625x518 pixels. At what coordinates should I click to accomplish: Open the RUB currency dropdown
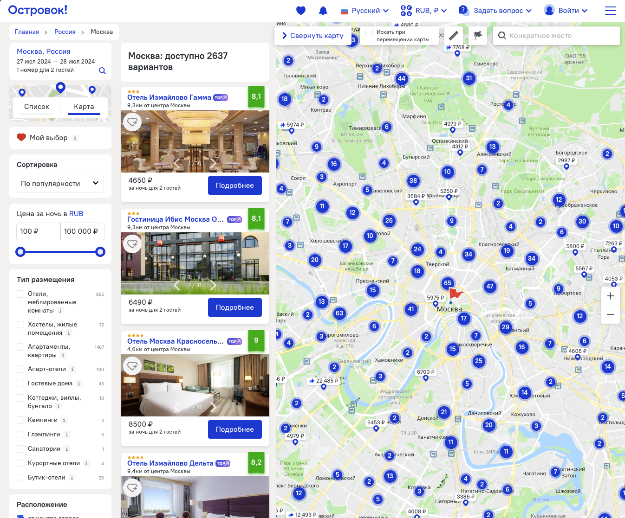coord(423,11)
